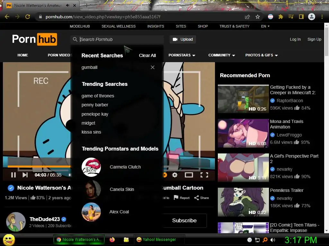Launch Firefox from the taskbar

(x=112, y=240)
